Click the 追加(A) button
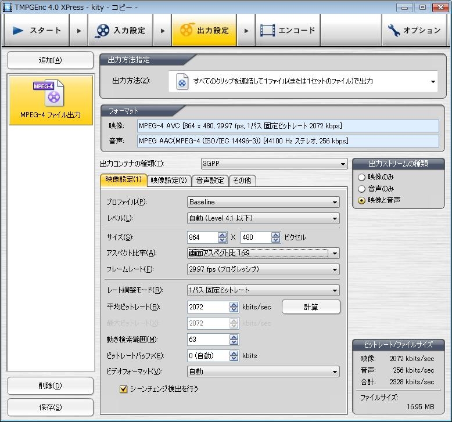 pyautogui.click(x=50, y=60)
